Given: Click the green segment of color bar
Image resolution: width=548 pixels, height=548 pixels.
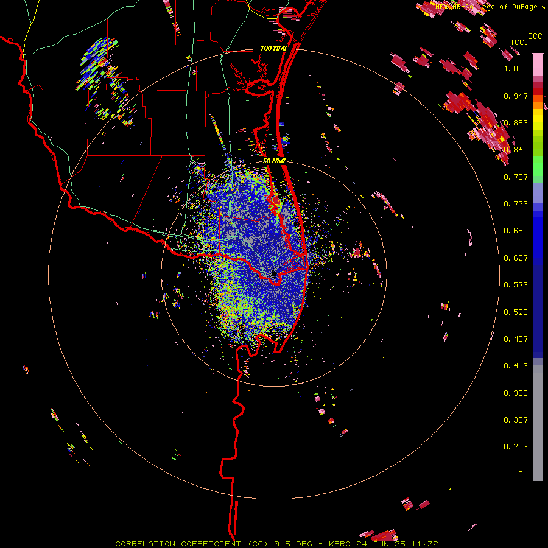Looking at the screenshot, I should [538, 156].
